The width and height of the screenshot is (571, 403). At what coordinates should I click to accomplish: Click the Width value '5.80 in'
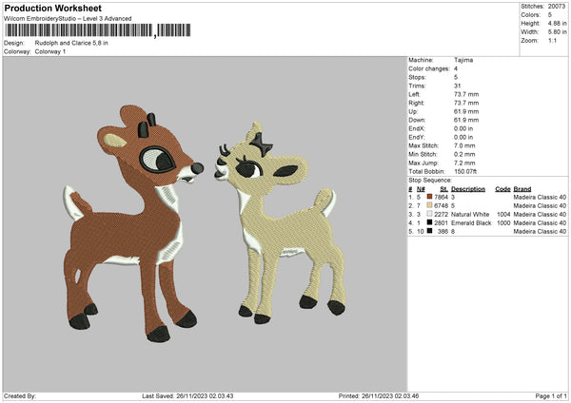coord(557,32)
